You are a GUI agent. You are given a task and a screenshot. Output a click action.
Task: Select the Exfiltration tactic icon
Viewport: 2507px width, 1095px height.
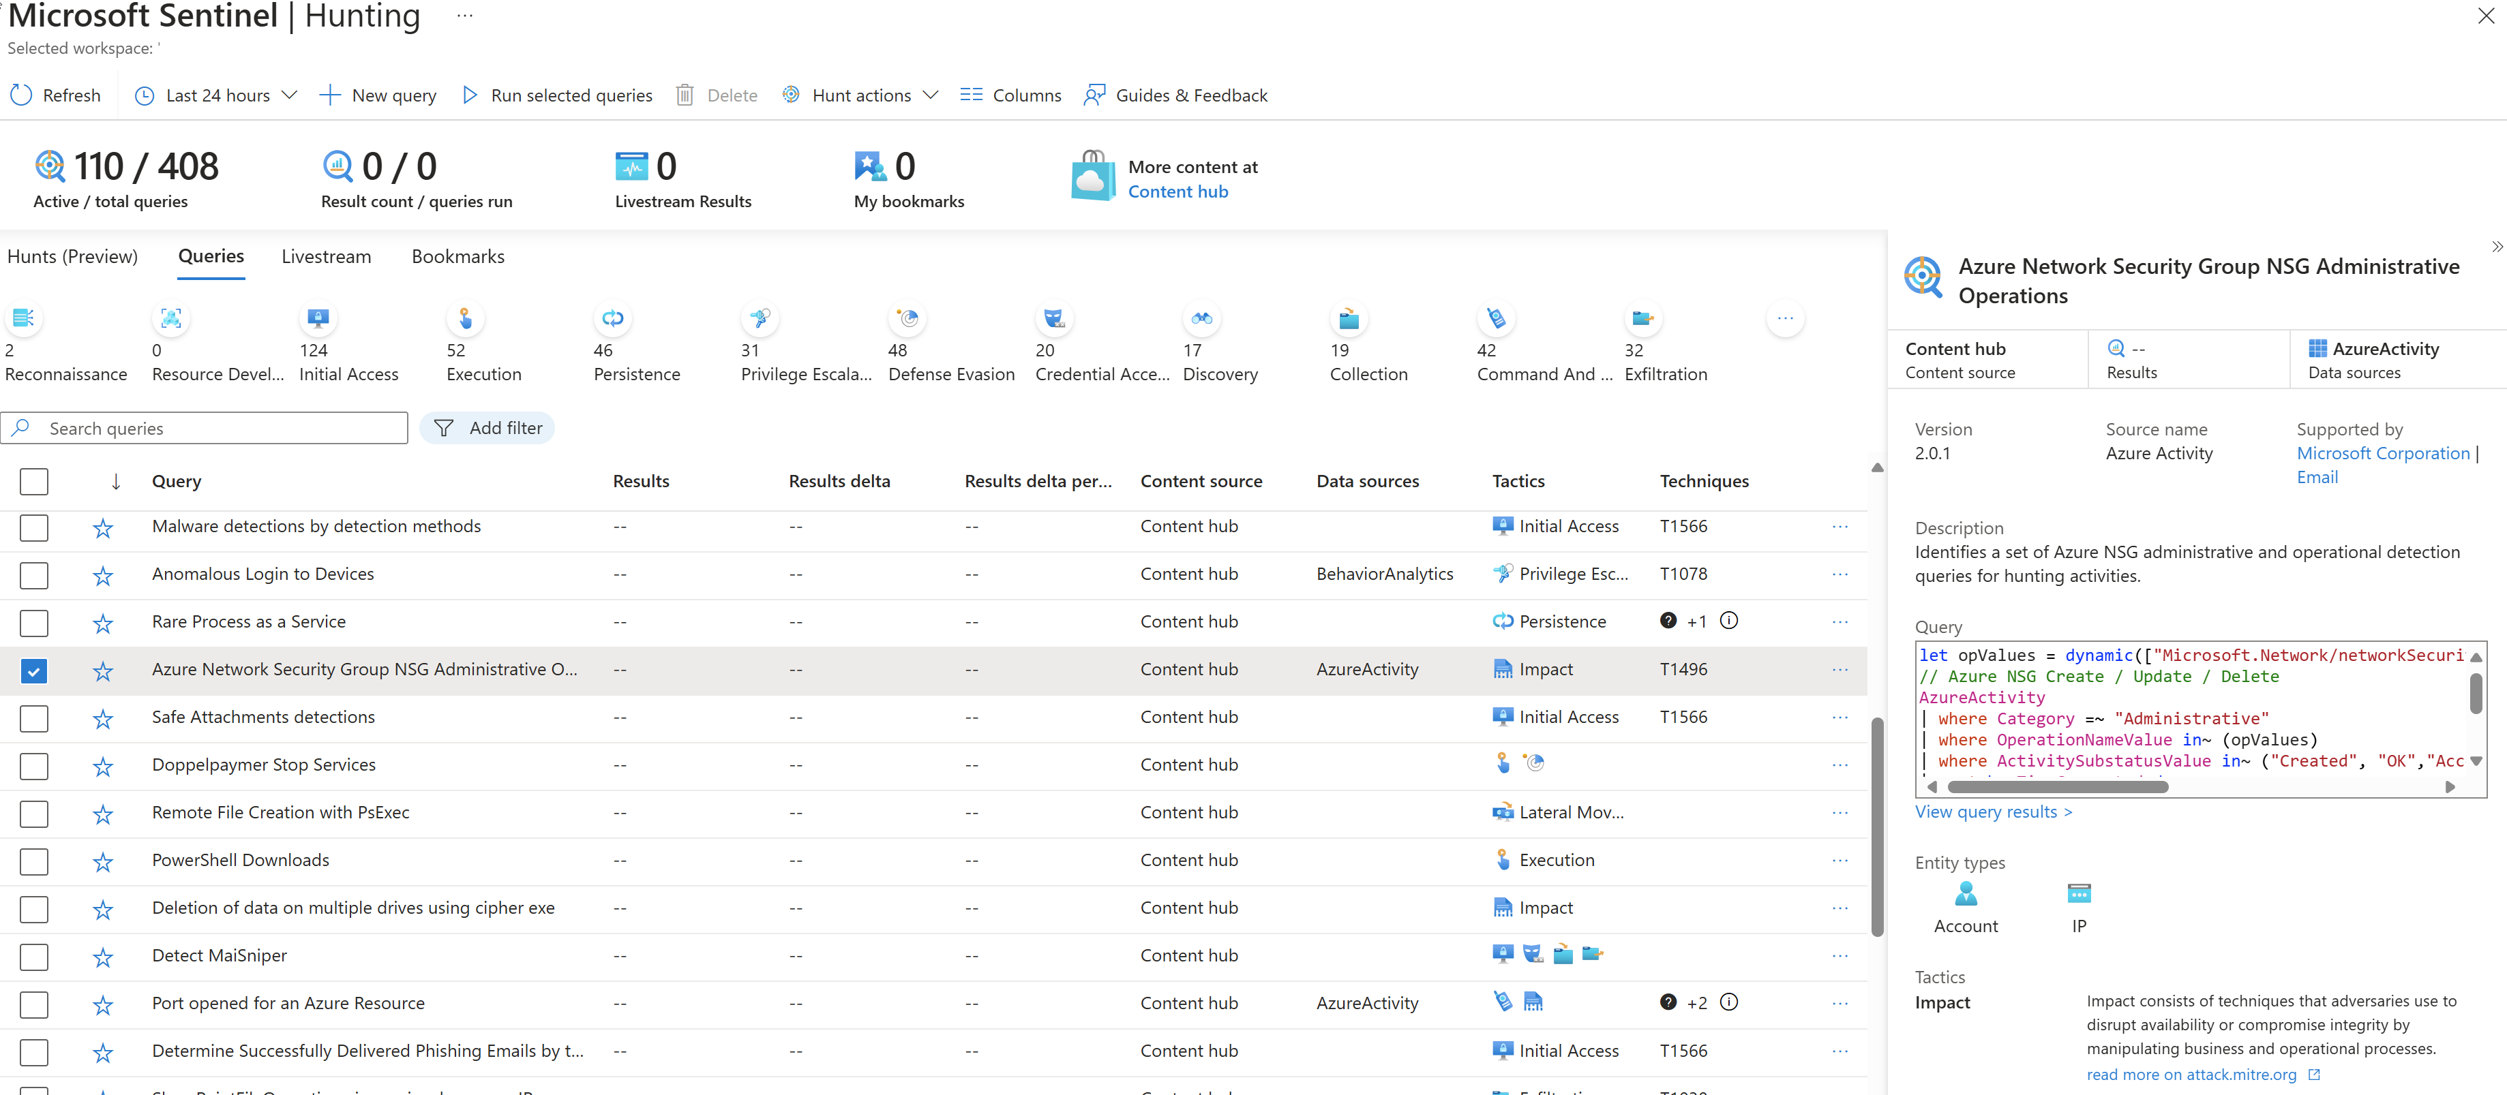[x=1642, y=318]
